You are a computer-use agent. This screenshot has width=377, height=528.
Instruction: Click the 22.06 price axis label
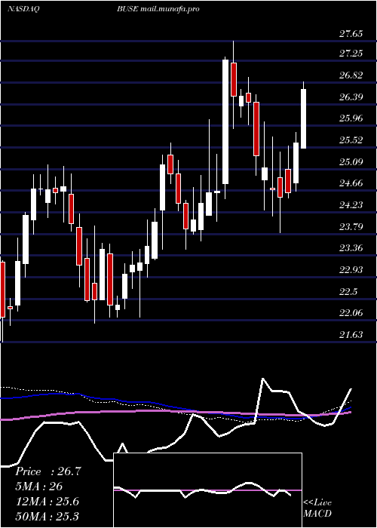click(x=351, y=313)
